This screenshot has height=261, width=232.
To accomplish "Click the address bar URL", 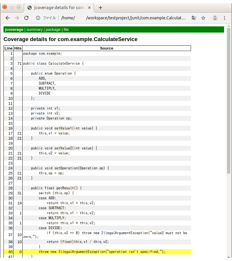I will pos(123,18).
